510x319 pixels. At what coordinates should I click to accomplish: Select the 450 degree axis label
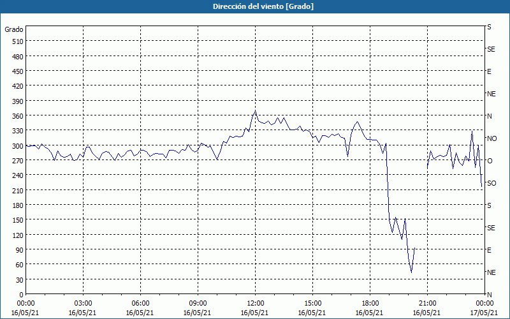[17, 71]
